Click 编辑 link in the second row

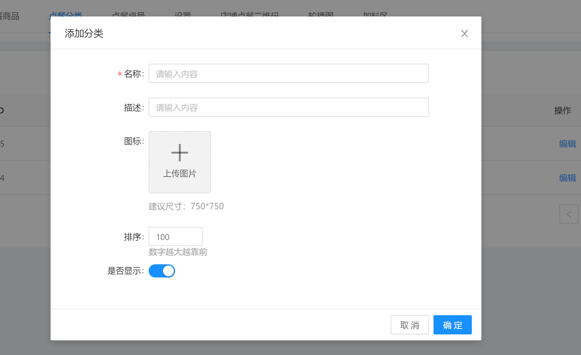tap(567, 178)
